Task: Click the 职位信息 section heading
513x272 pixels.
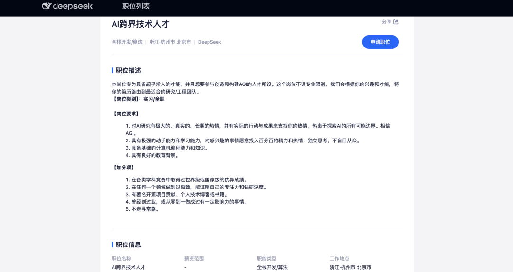Action: click(128, 244)
